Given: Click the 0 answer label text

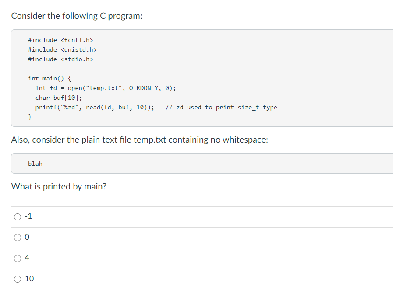Looking at the screenshot, I should 27,237.
